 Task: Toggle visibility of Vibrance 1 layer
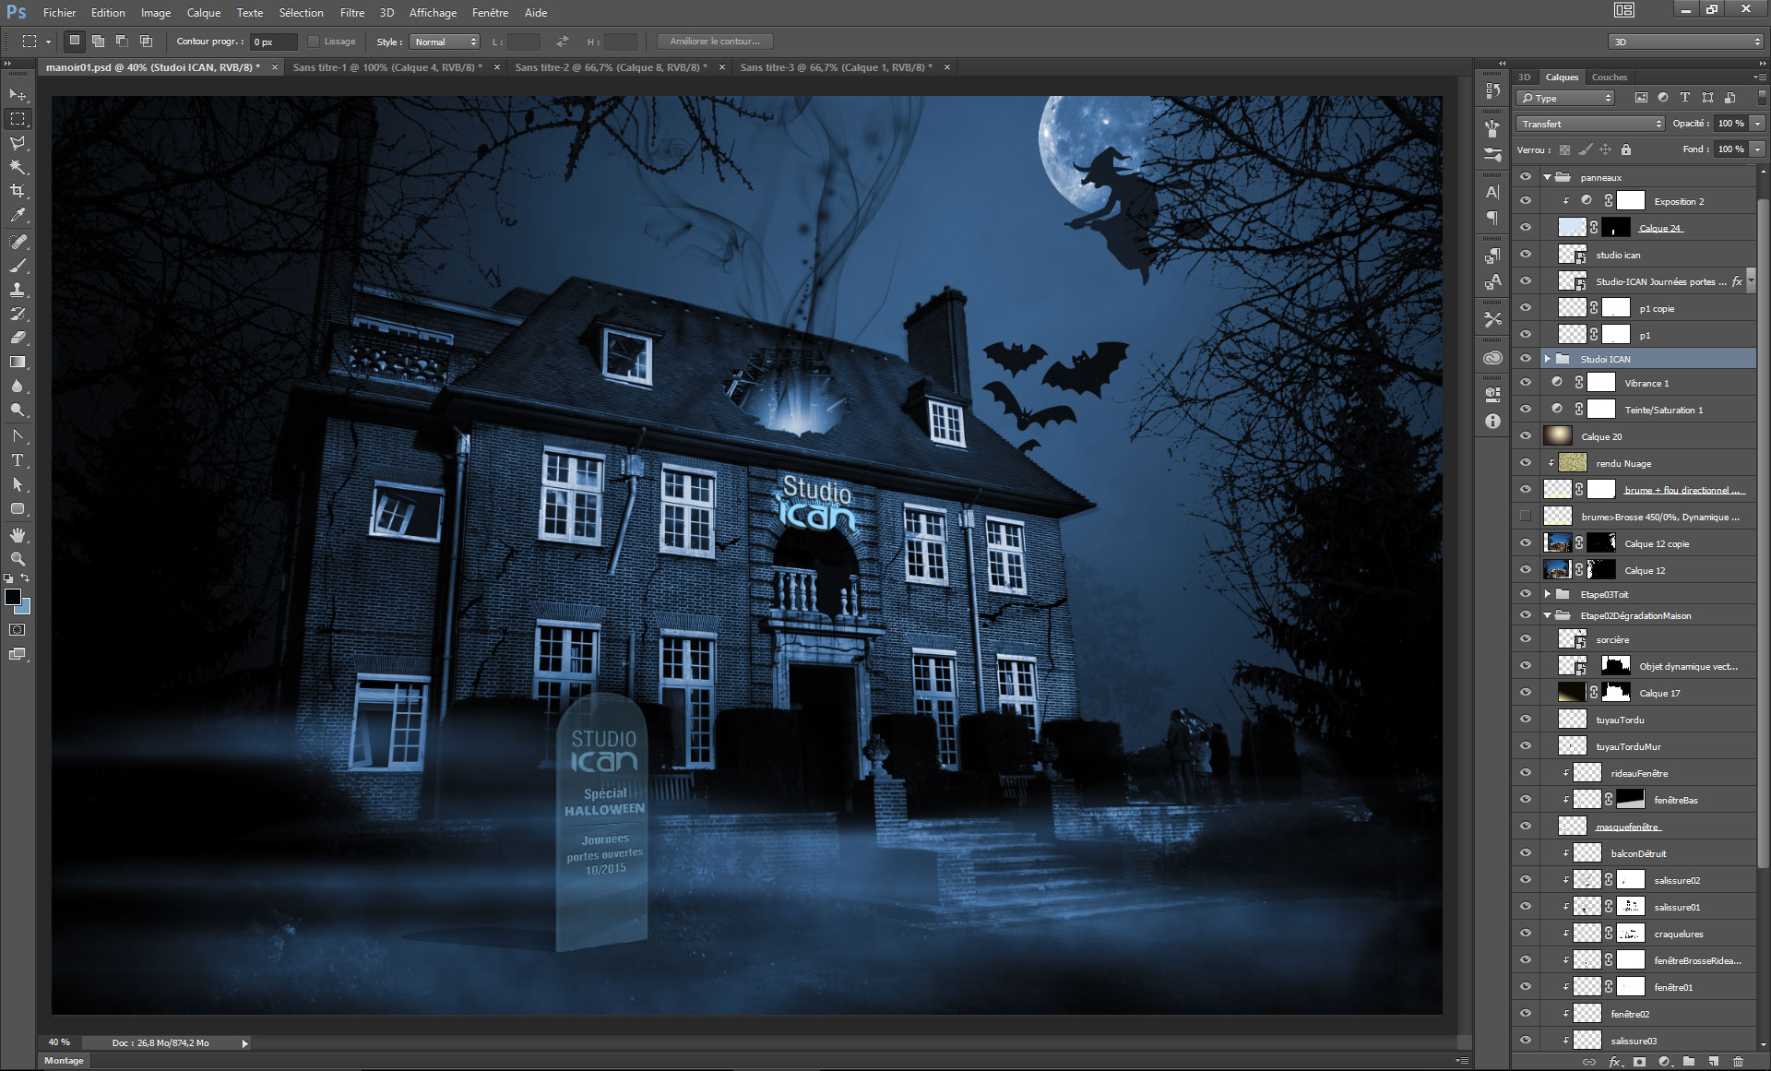[1525, 383]
